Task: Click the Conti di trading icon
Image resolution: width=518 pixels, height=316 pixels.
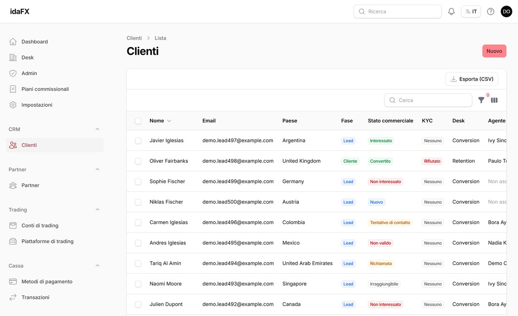Action: [13, 225]
